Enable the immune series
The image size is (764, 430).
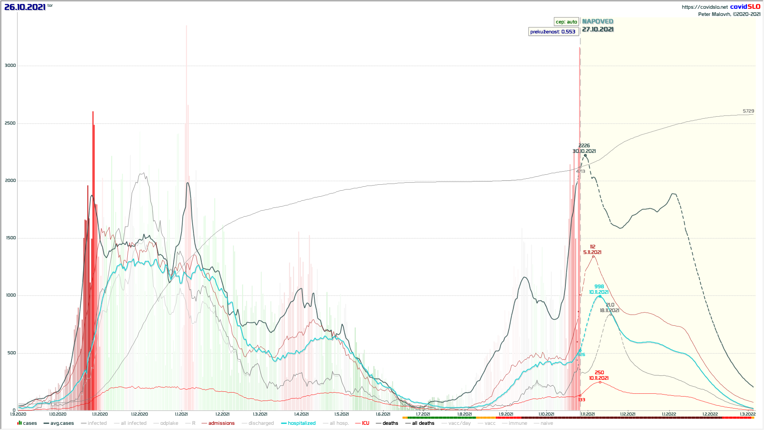click(518, 423)
